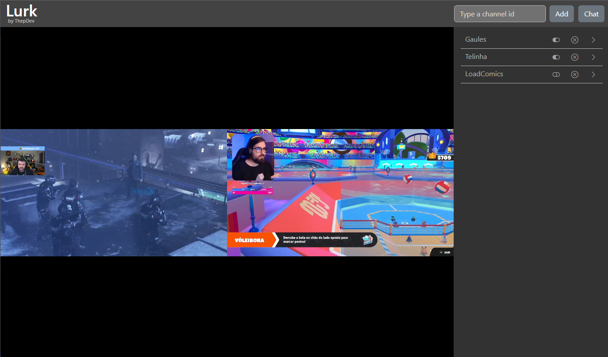Click the right volleyball game stream
The image size is (608, 357).
(340, 192)
